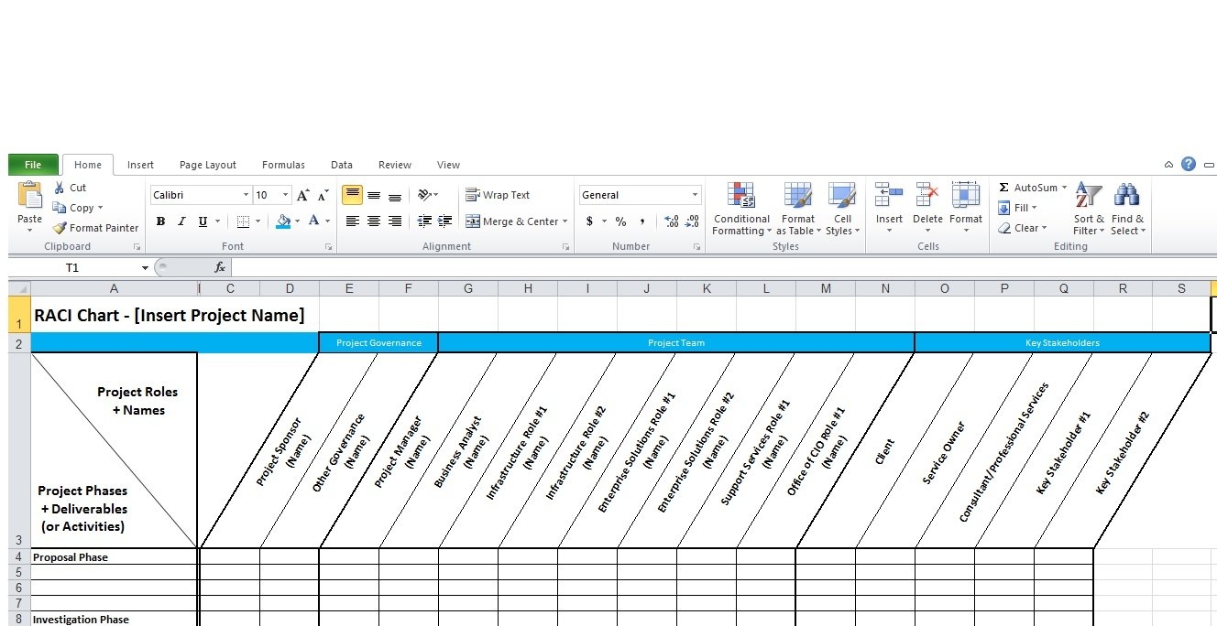Image resolution: width=1217 pixels, height=626 pixels.
Task: Click the Increase Decimal icon
Action: (x=670, y=221)
